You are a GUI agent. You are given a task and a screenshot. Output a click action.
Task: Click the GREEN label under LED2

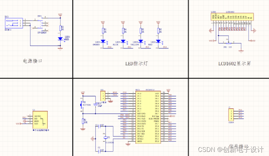point(96,45)
